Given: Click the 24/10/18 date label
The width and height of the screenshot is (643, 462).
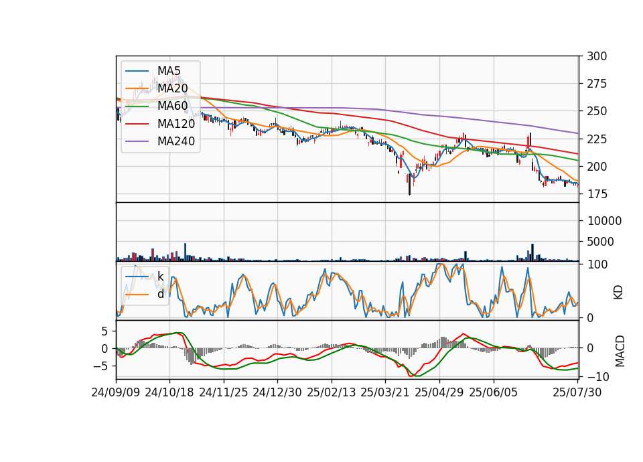Looking at the screenshot, I should point(169,392).
